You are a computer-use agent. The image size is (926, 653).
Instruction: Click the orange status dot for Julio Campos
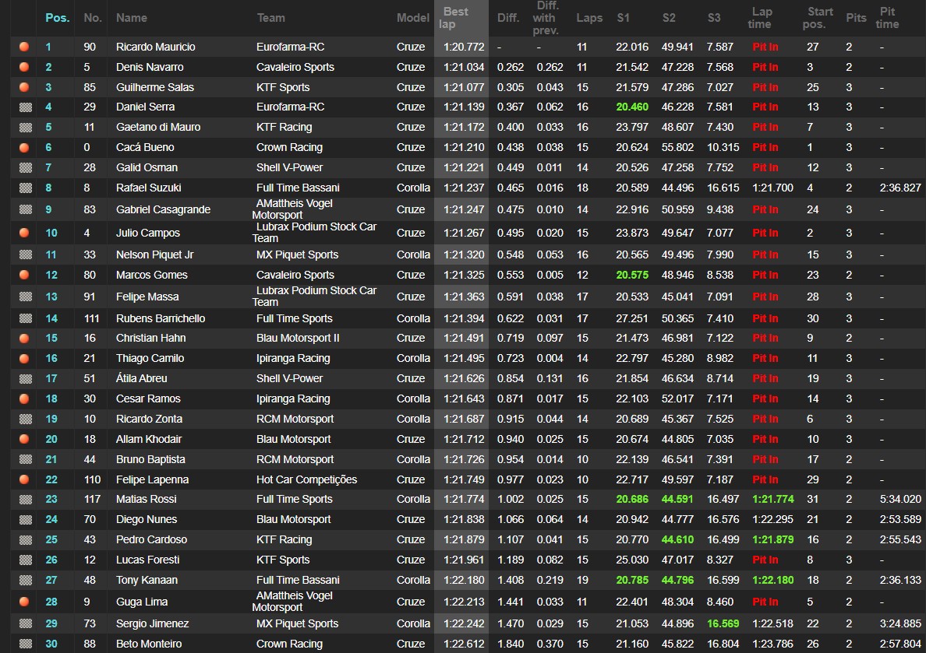(x=24, y=233)
